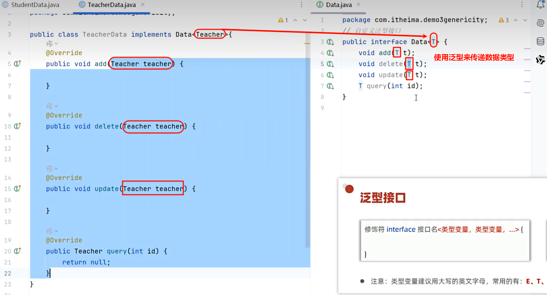The height and width of the screenshot is (295, 547).
Task: Click the return null; statement
Action: [86, 262]
